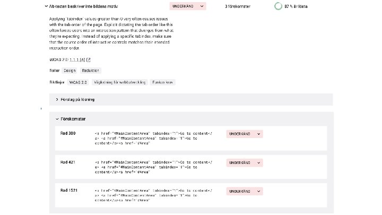Click the progress circle icon
Screen dimensions: 382x215
coord(278,6)
